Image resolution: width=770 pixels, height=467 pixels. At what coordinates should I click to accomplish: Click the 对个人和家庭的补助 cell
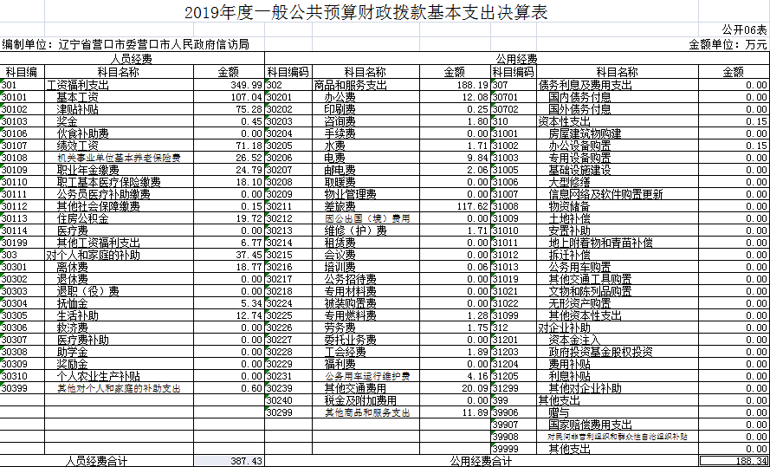(x=120, y=255)
